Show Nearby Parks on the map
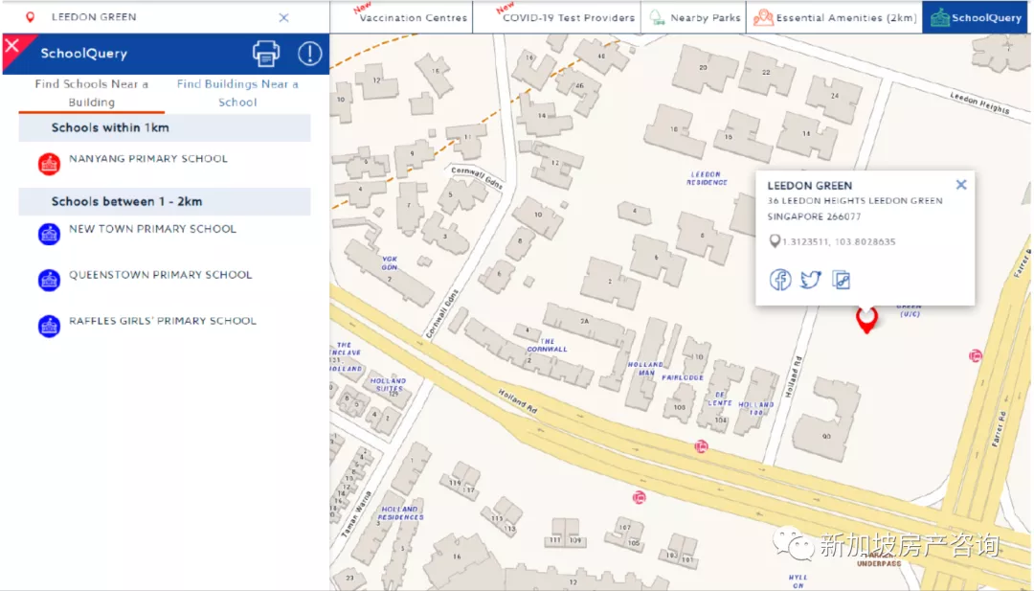1034x591 pixels. tap(695, 17)
